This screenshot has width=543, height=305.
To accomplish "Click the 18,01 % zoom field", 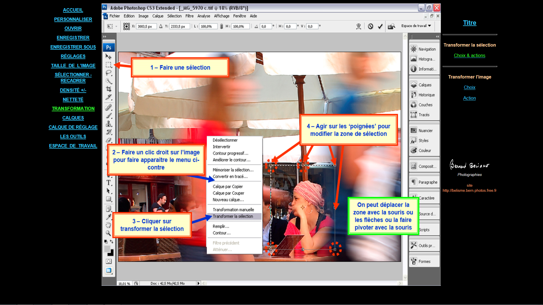I will coord(124,284).
